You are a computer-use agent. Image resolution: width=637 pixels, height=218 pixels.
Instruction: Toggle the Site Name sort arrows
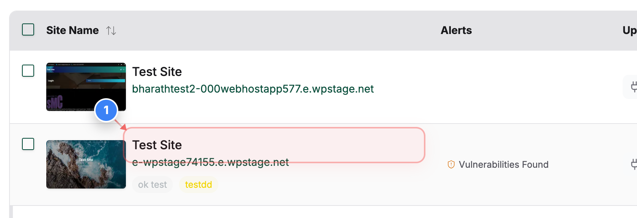(111, 31)
